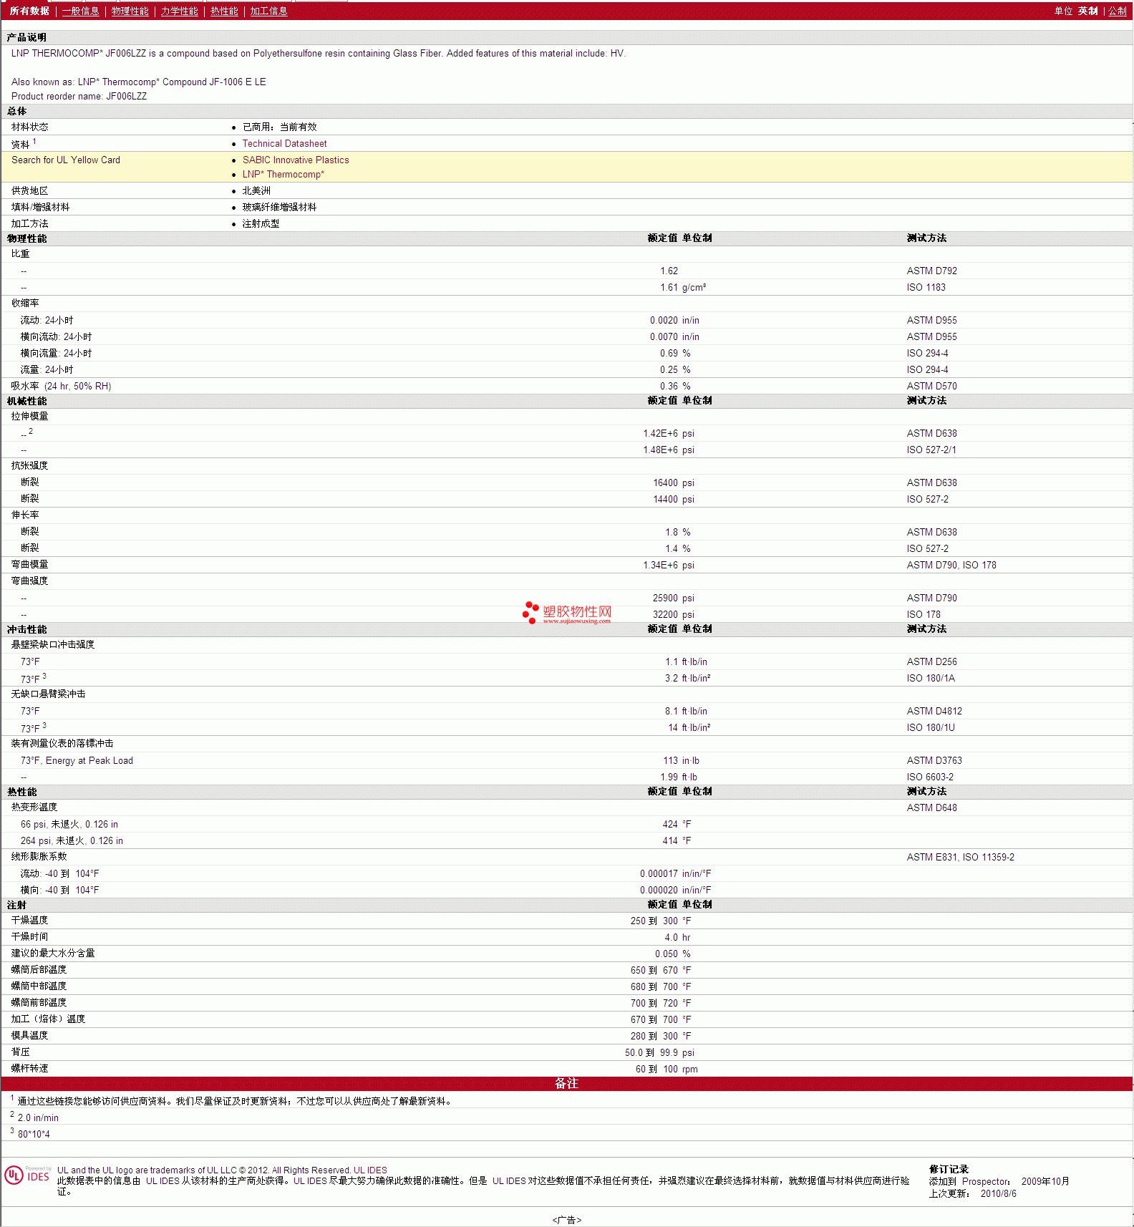Click ISO 6603-2 test method
Image resolution: width=1134 pixels, height=1227 pixels.
(x=930, y=777)
